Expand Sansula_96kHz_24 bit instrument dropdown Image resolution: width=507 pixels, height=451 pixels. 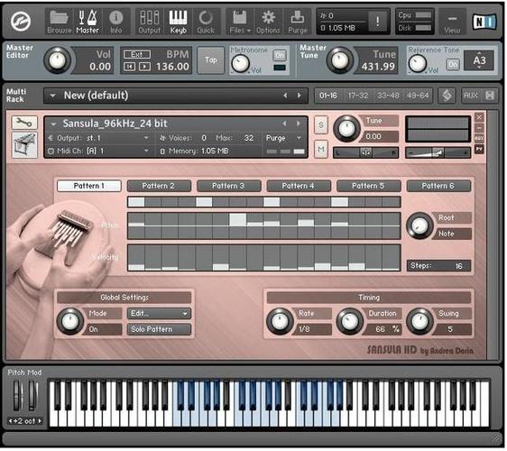53,124
